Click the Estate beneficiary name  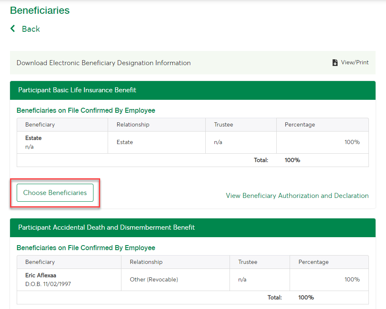click(33, 138)
